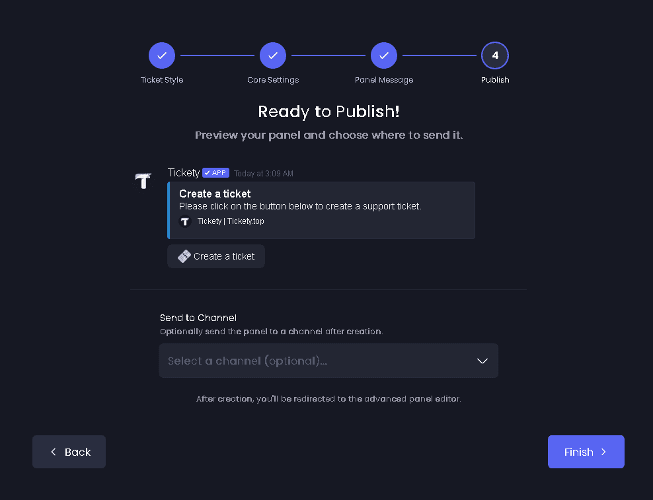Click the Create a ticket embed preview
The width and height of the screenshot is (653, 500).
[x=321, y=209]
